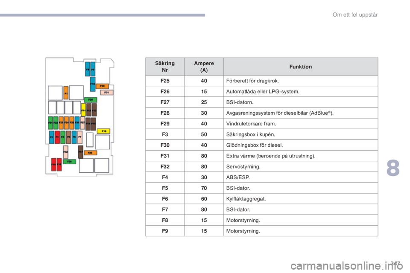The width and height of the screenshot is (410, 273).
Task: Click text 'Kylfläktaggregat.'
Action: (246, 199)
